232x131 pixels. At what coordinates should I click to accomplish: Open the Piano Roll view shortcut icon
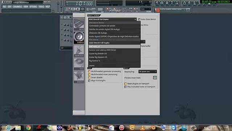pos(167,3)
